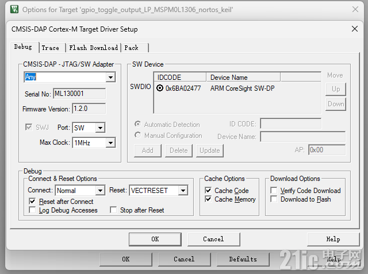Click Cancel in Options for Target window

click(184, 259)
